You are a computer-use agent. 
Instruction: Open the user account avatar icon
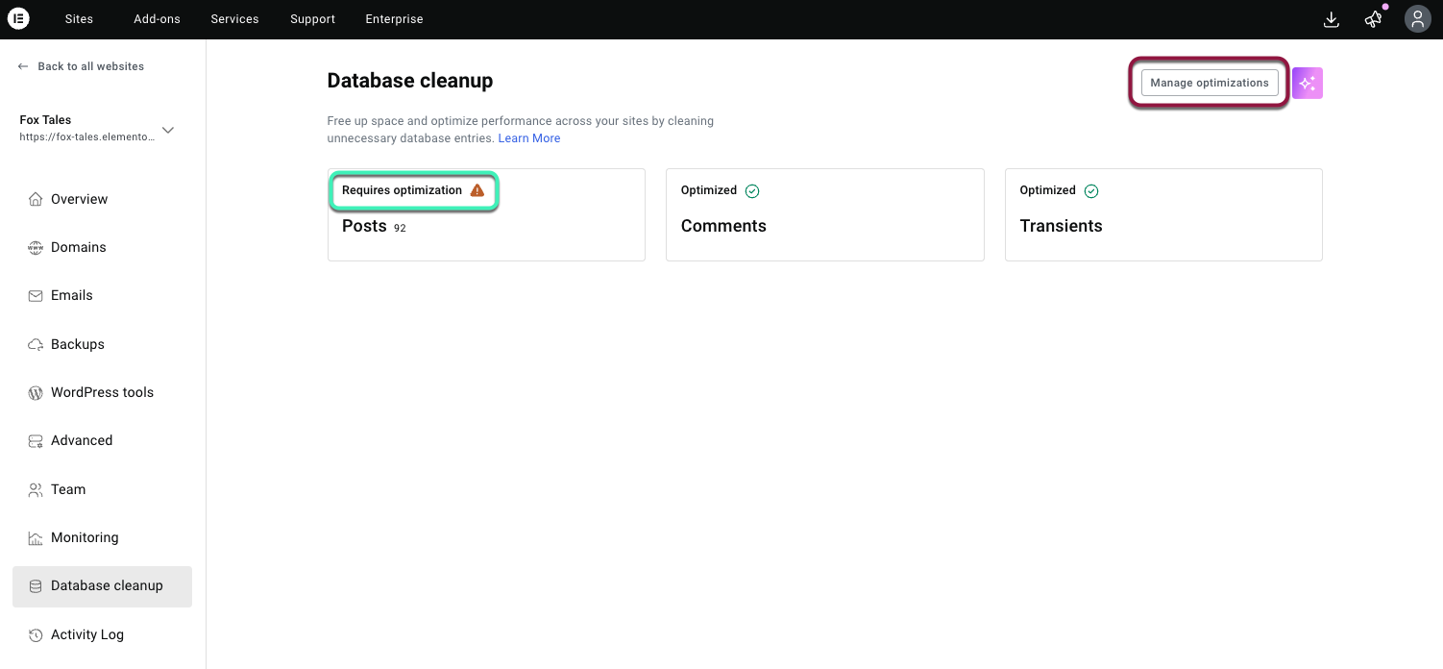(1418, 19)
